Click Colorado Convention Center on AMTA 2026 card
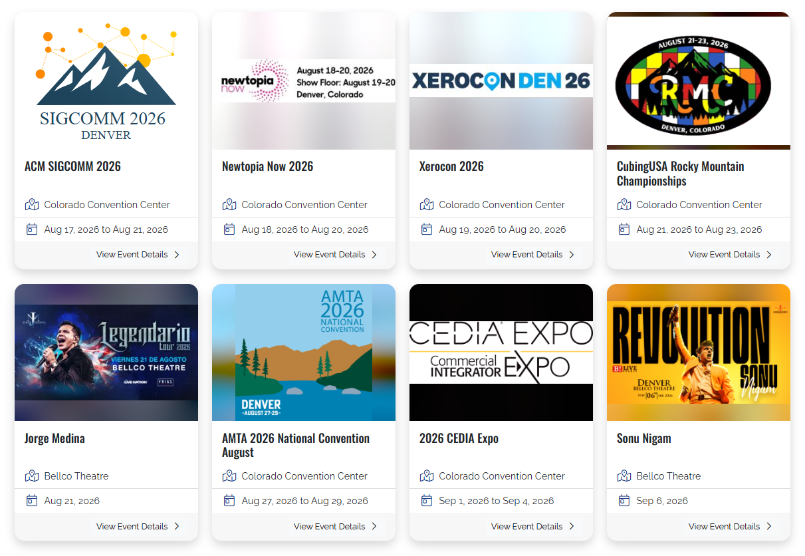Screen dimensions: 805x556 pyautogui.click(x=304, y=476)
